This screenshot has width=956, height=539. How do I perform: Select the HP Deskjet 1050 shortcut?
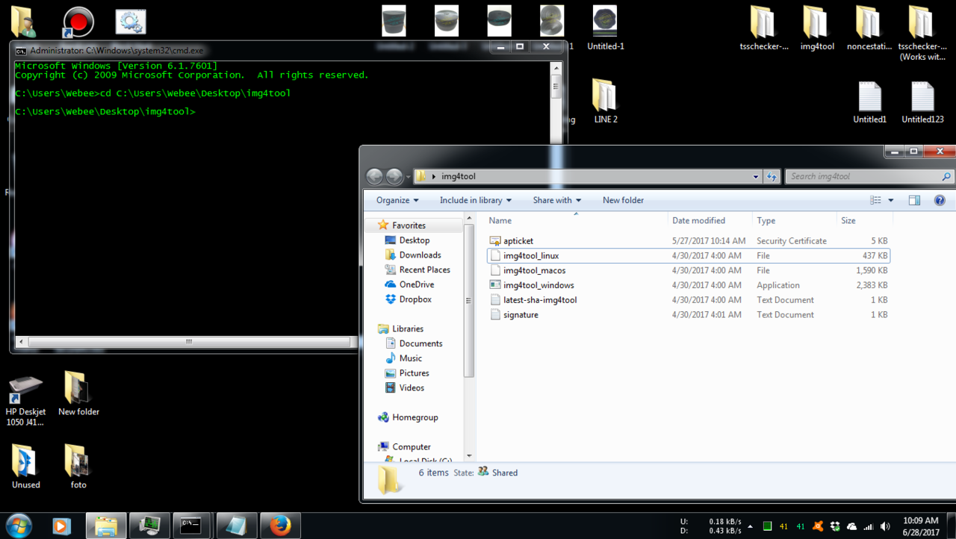coord(25,401)
